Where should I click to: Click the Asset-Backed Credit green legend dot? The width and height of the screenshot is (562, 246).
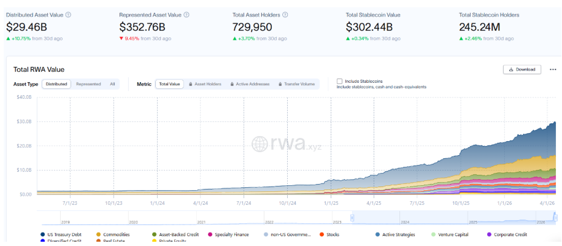(x=154, y=234)
